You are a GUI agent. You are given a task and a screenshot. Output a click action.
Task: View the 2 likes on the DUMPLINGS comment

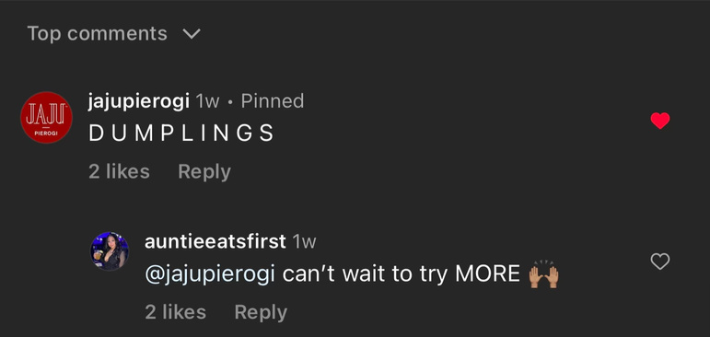pyautogui.click(x=119, y=171)
